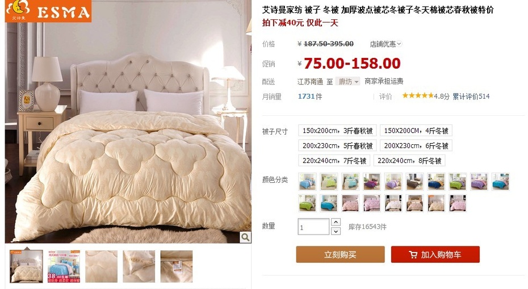Increase quantity with the up arrow
Image resolution: width=528 pixels, height=289 pixels.
pyautogui.click(x=336, y=222)
